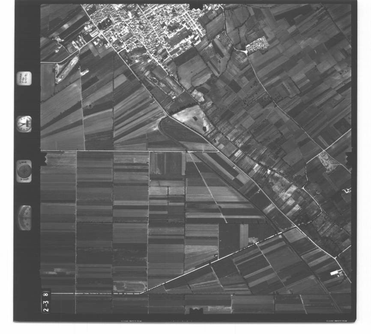The height and width of the screenshot is (334, 371).
Task: Click the top edge fiducial notch
Action: click(x=196, y=6)
